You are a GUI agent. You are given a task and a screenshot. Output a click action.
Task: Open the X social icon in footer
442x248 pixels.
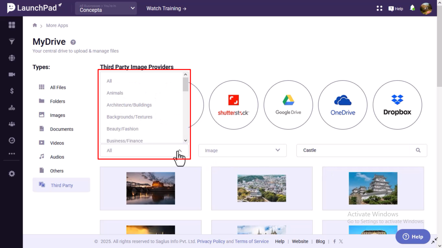341,241
